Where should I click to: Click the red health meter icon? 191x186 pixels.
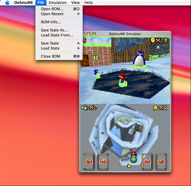tap(84, 40)
